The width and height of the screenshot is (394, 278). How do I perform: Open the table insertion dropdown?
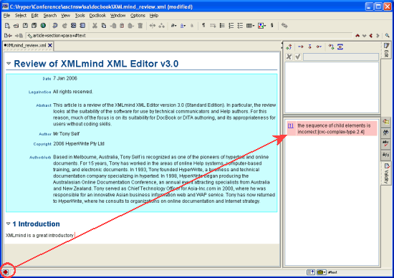[250, 26]
